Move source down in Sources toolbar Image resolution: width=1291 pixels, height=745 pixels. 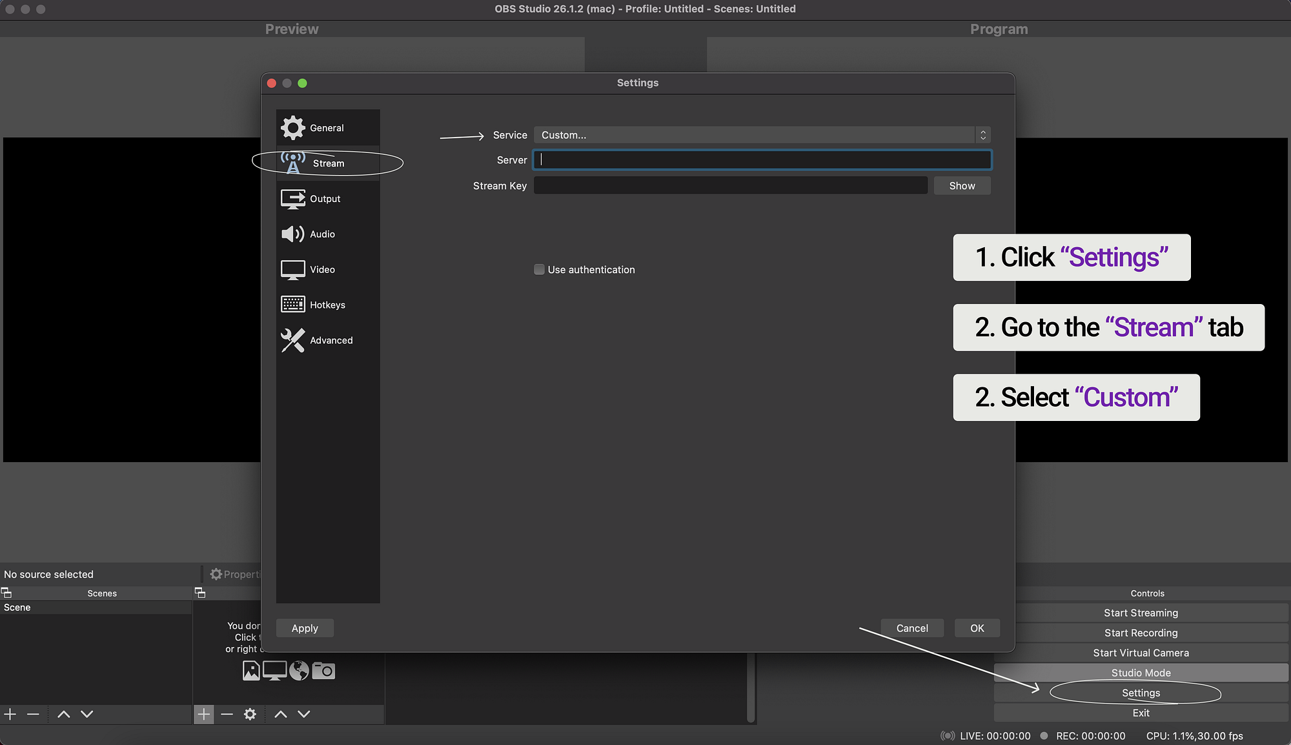click(x=304, y=714)
